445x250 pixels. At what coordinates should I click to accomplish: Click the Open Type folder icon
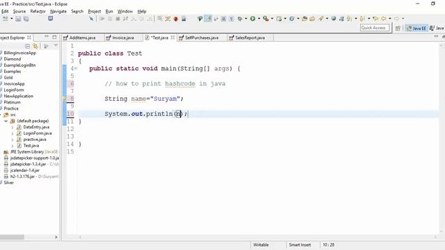pyautogui.click(x=305, y=19)
